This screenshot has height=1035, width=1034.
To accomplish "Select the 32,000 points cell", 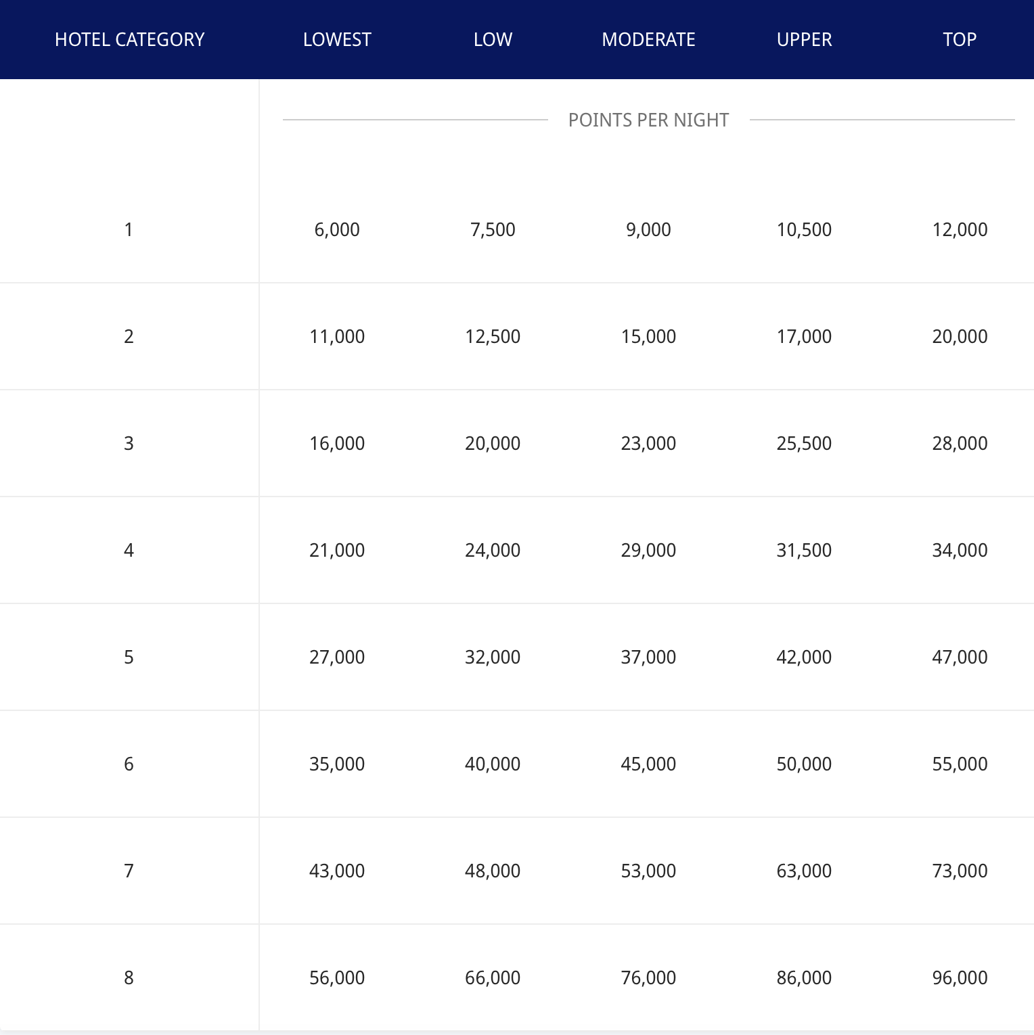I will click(x=493, y=657).
